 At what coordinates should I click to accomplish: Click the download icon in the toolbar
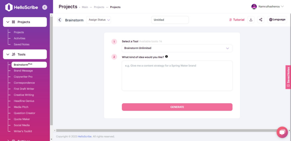pyautogui.click(x=251, y=20)
